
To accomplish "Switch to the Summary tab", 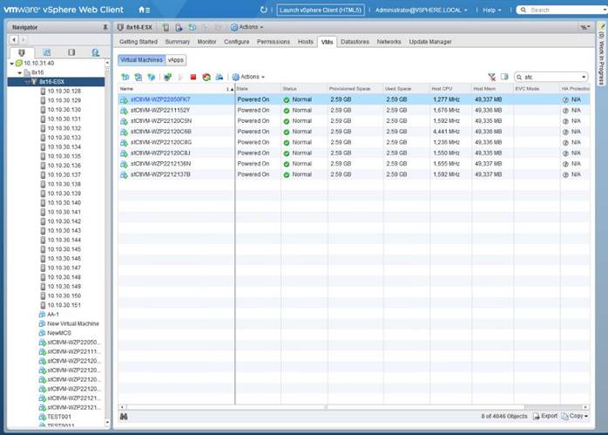I will pos(177,42).
